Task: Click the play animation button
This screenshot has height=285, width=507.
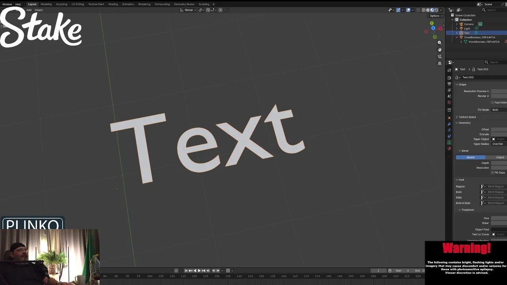Action: 199,271
